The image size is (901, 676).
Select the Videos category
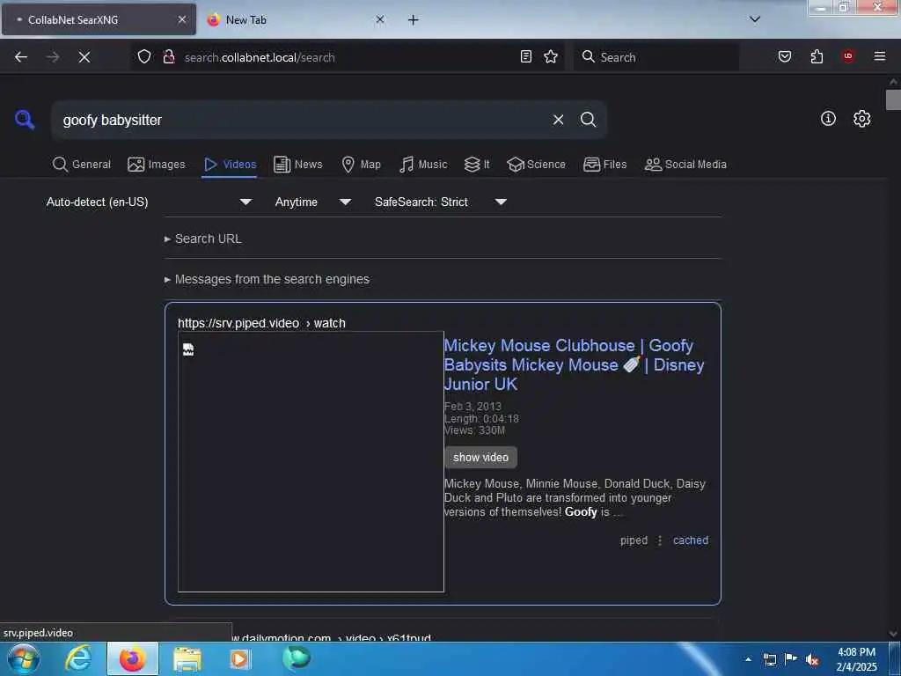(x=230, y=165)
